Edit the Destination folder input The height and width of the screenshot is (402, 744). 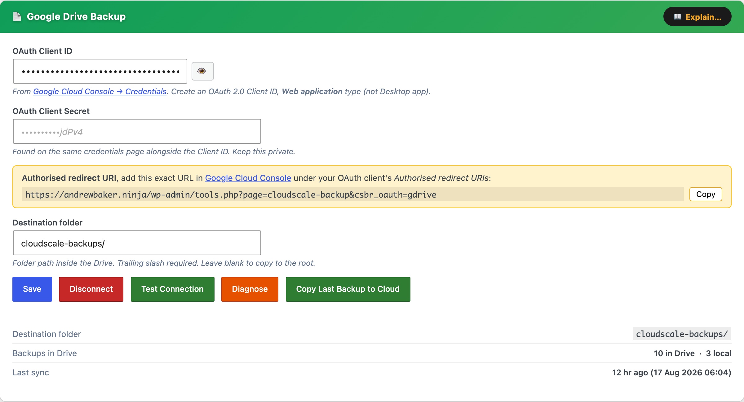[x=137, y=243]
